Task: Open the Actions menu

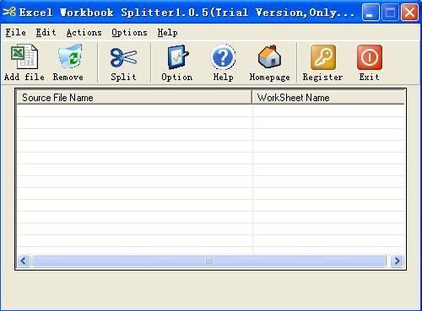Action: pos(84,32)
